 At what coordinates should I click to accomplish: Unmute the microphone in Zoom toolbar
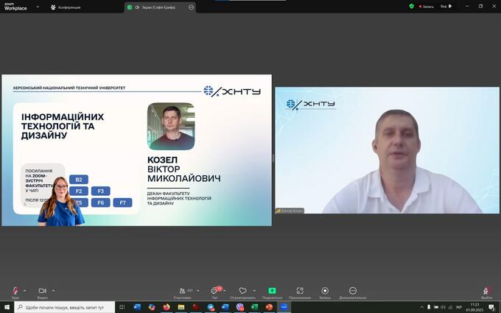click(15, 292)
